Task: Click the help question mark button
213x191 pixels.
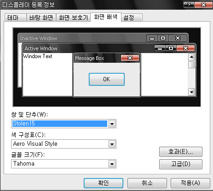Action: [x=189, y=5]
